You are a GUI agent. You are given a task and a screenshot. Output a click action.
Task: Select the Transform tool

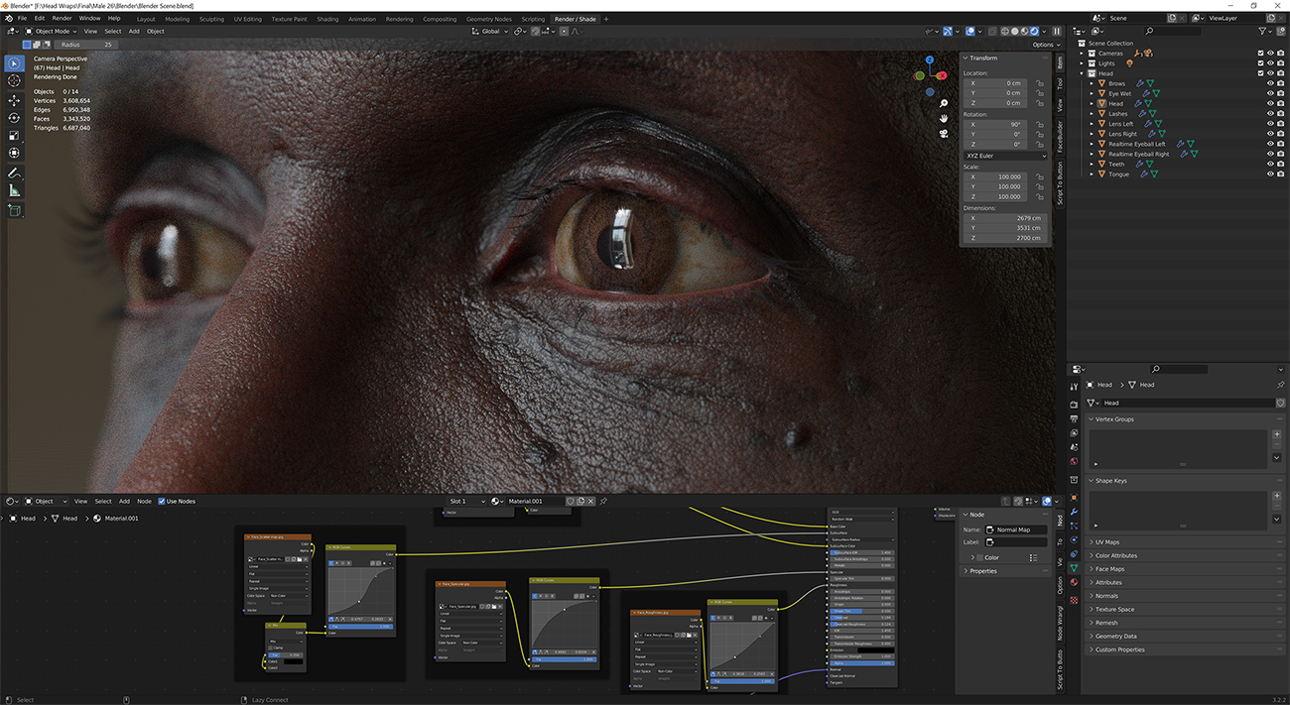(14, 153)
